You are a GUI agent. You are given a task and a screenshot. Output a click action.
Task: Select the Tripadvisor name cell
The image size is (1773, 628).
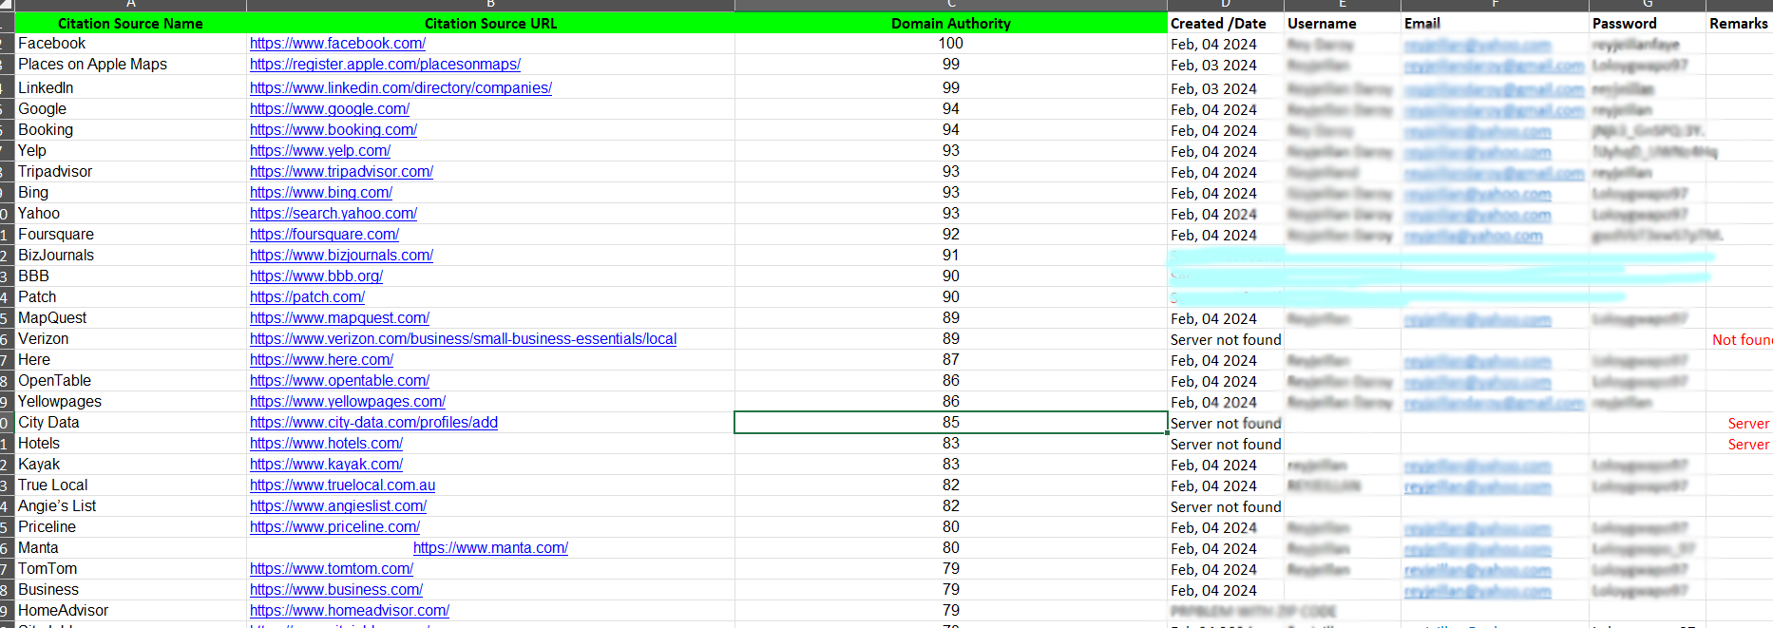point(130,172)
